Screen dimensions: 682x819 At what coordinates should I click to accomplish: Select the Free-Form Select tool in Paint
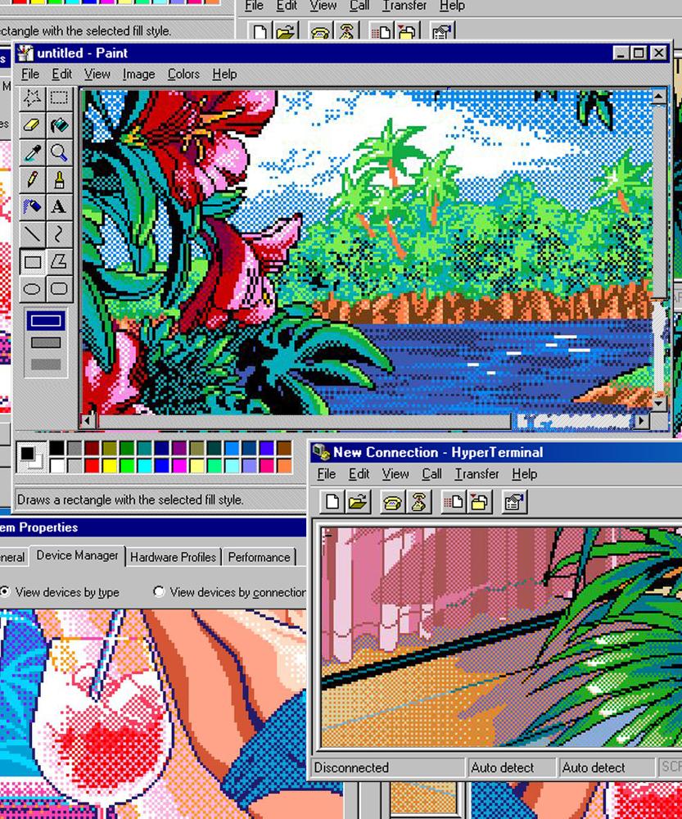tap(32, 97)
